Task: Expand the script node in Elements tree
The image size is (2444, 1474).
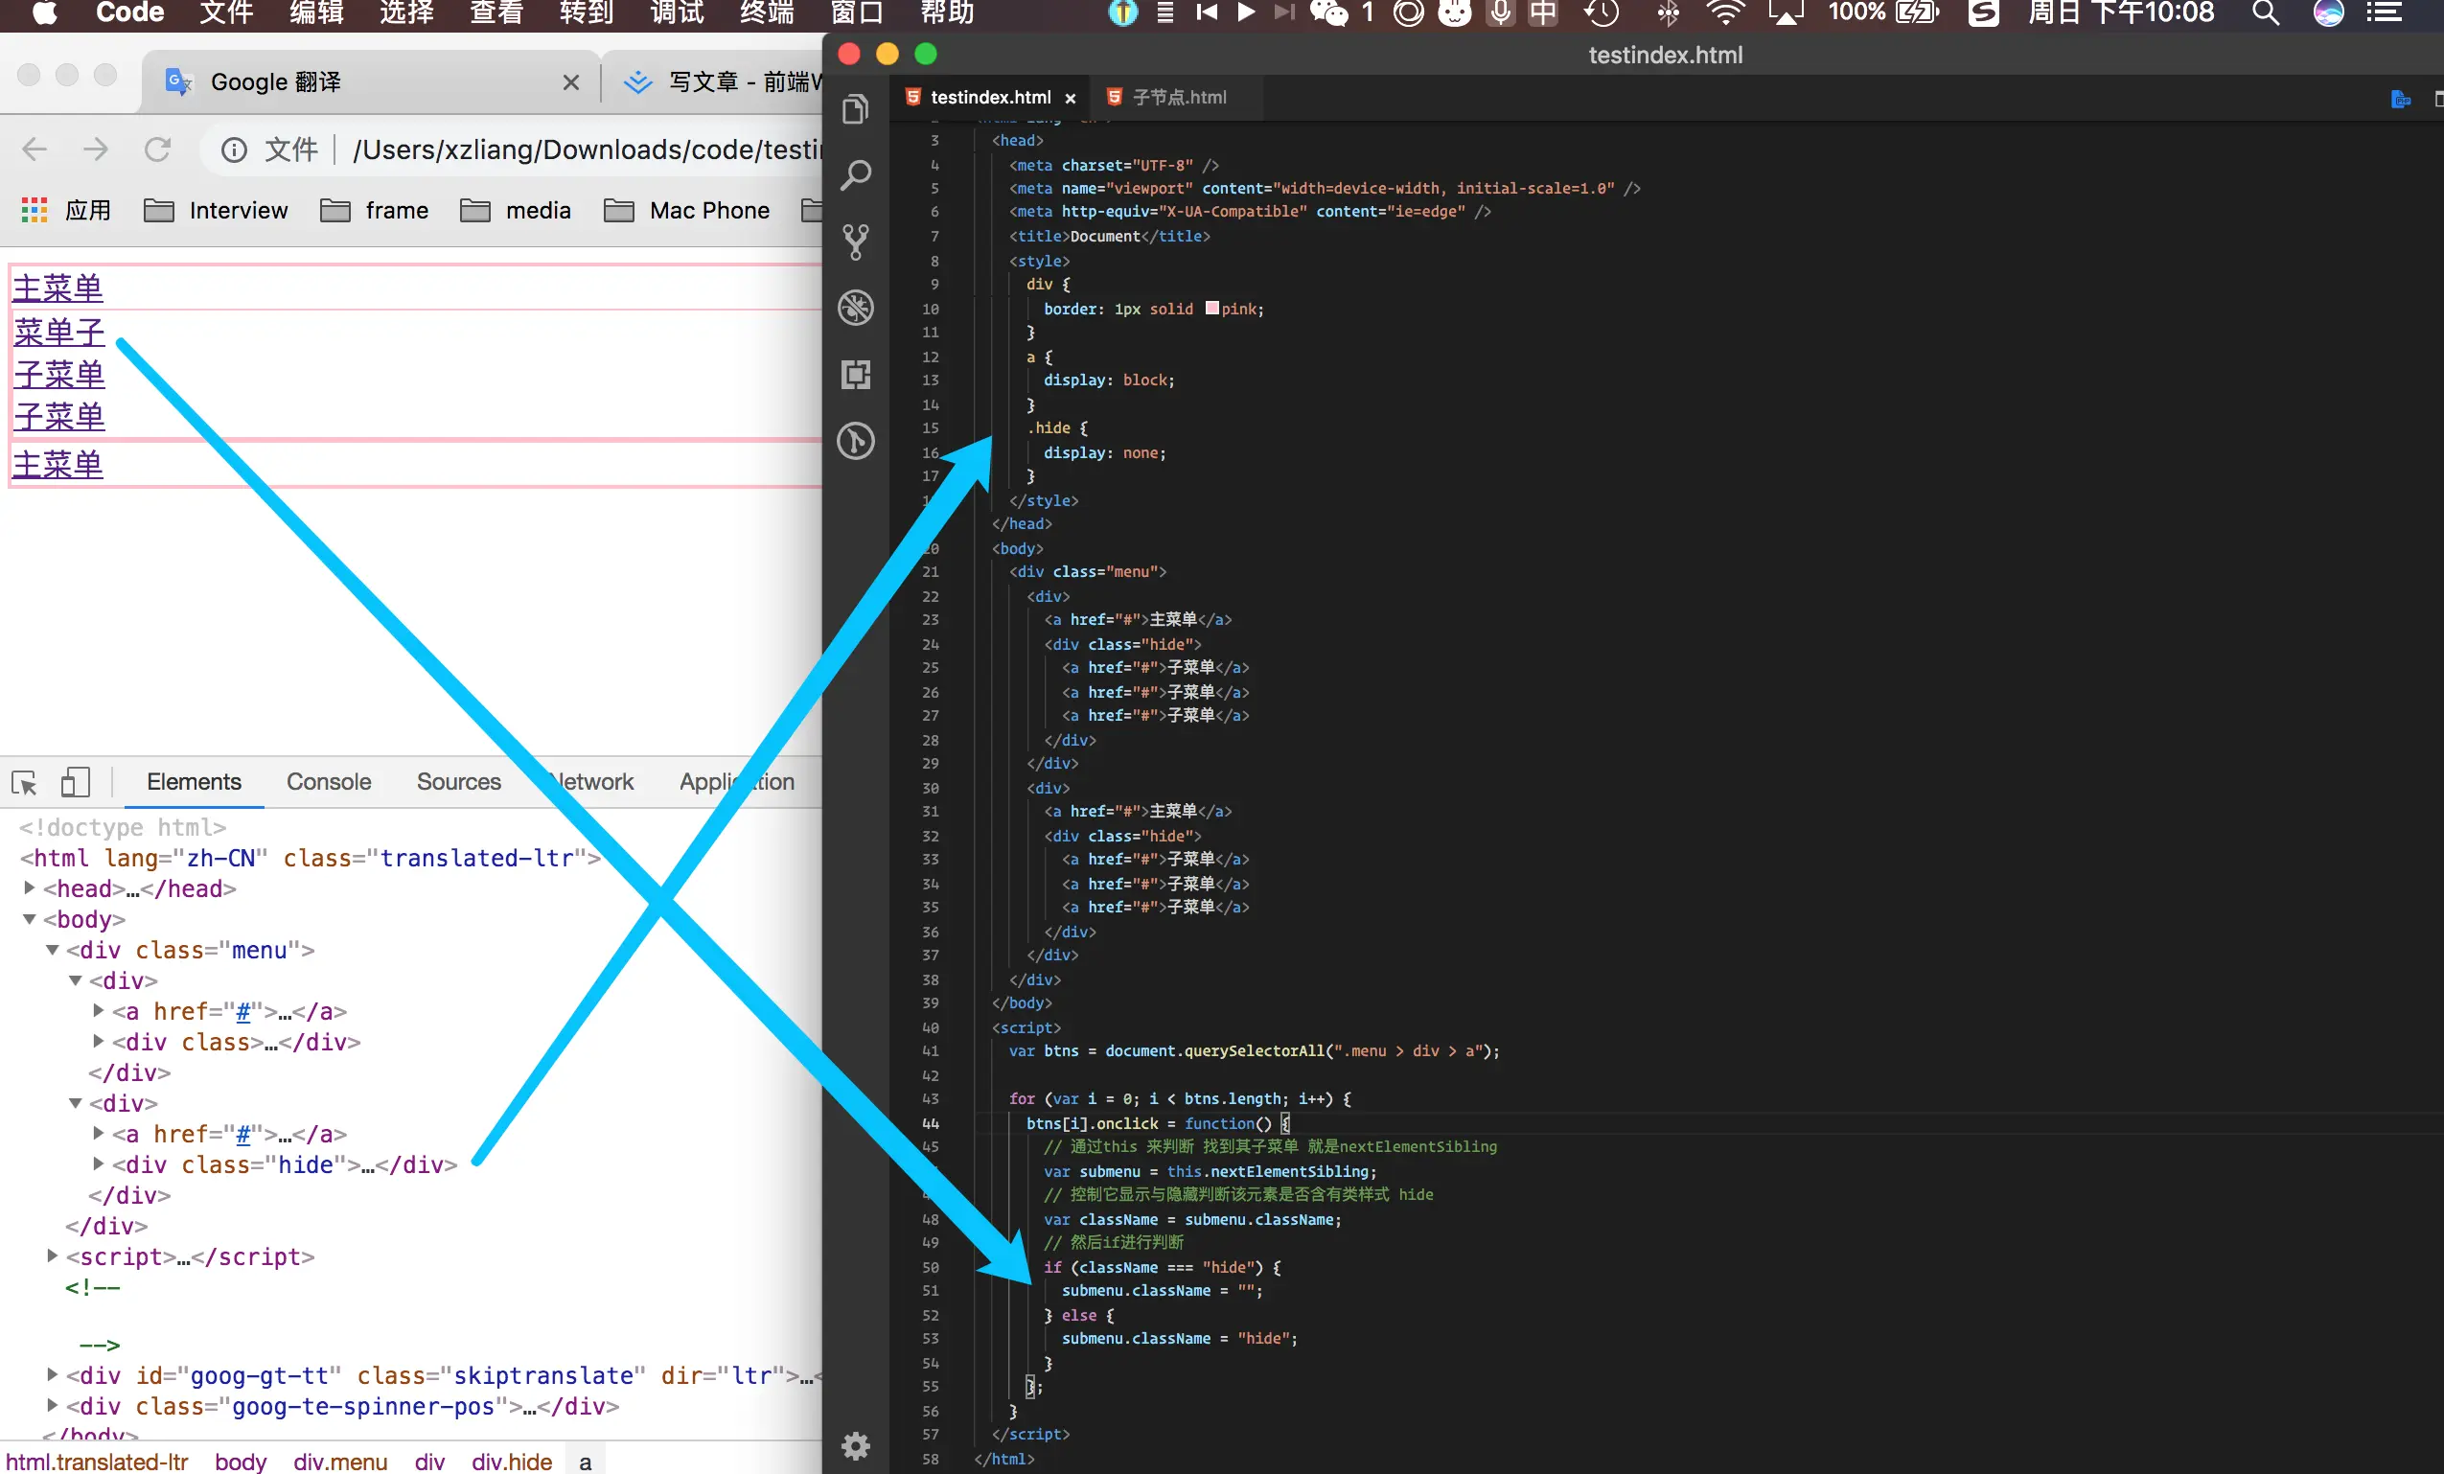Action: point(53,1255)
